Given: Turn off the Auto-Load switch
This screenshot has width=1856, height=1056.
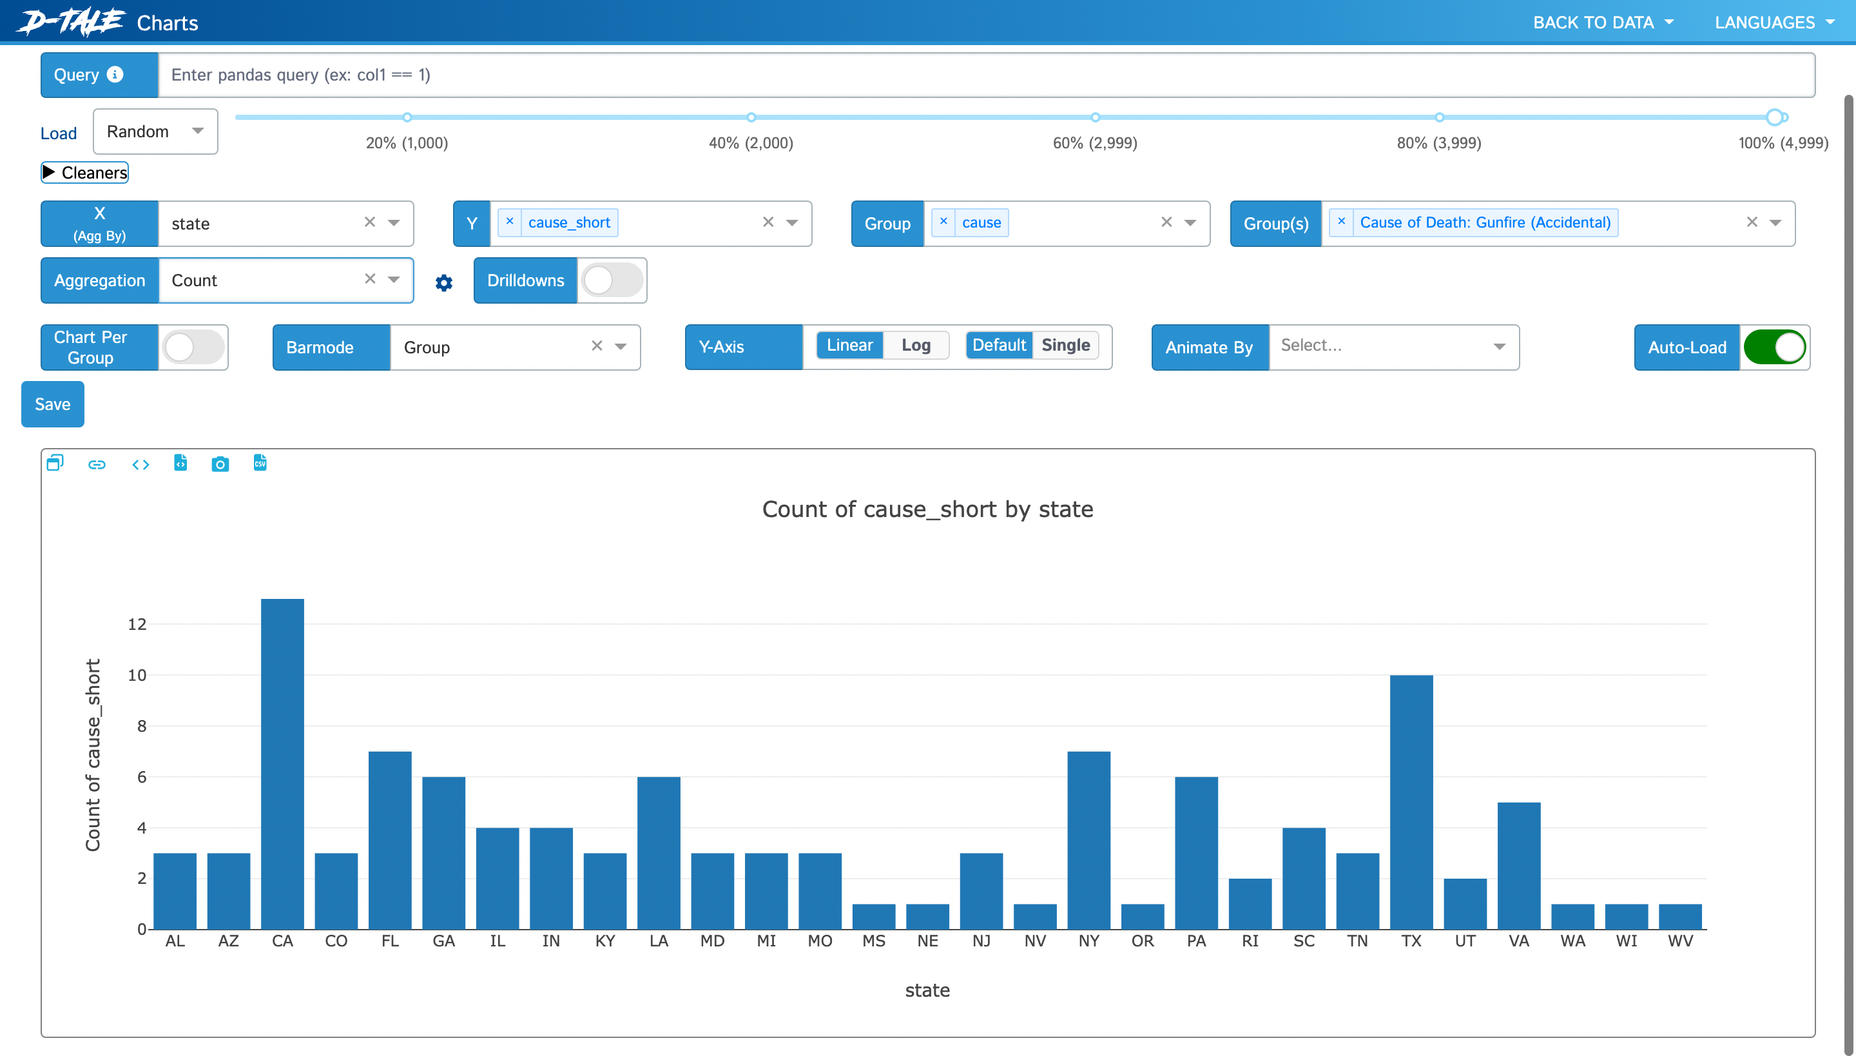Looking at the screenshot, I should (x=1774, y=347).
